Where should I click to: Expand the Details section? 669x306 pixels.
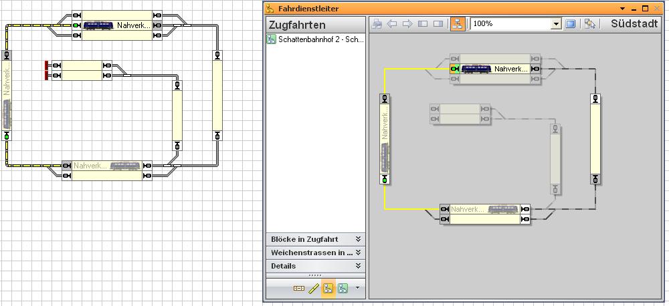359,266
